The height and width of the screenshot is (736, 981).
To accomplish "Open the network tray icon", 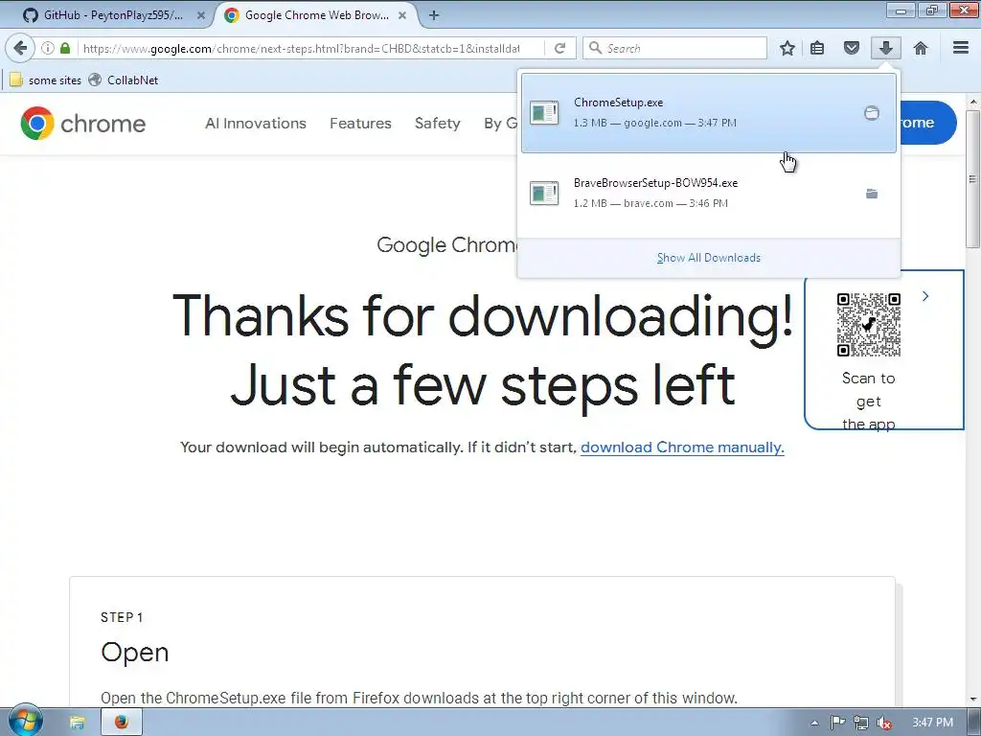I will (861, 723).
